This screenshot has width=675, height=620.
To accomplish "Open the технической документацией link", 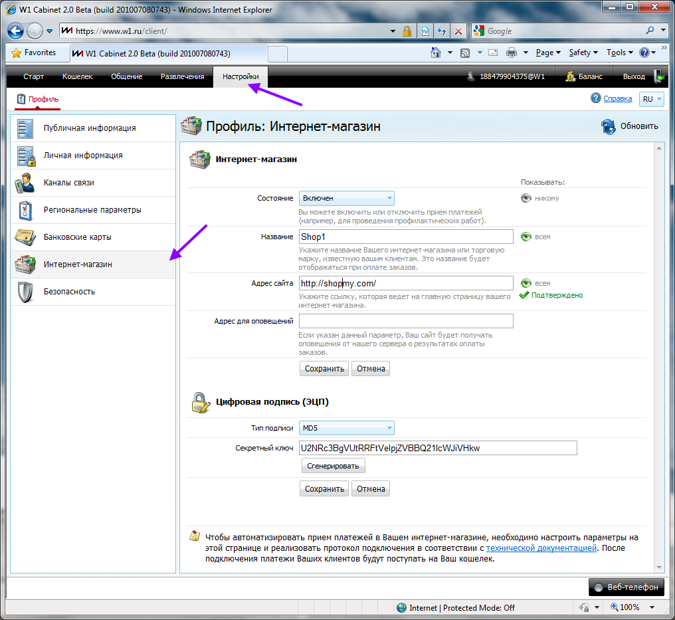I will [x=541, y=548].
